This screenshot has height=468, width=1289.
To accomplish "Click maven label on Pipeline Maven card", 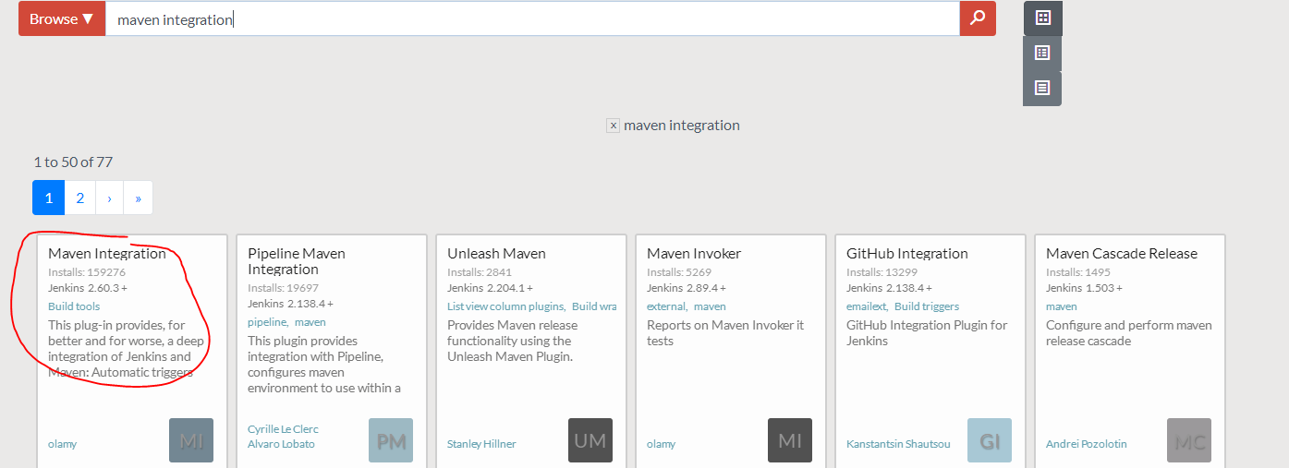I will coord(310,322).
